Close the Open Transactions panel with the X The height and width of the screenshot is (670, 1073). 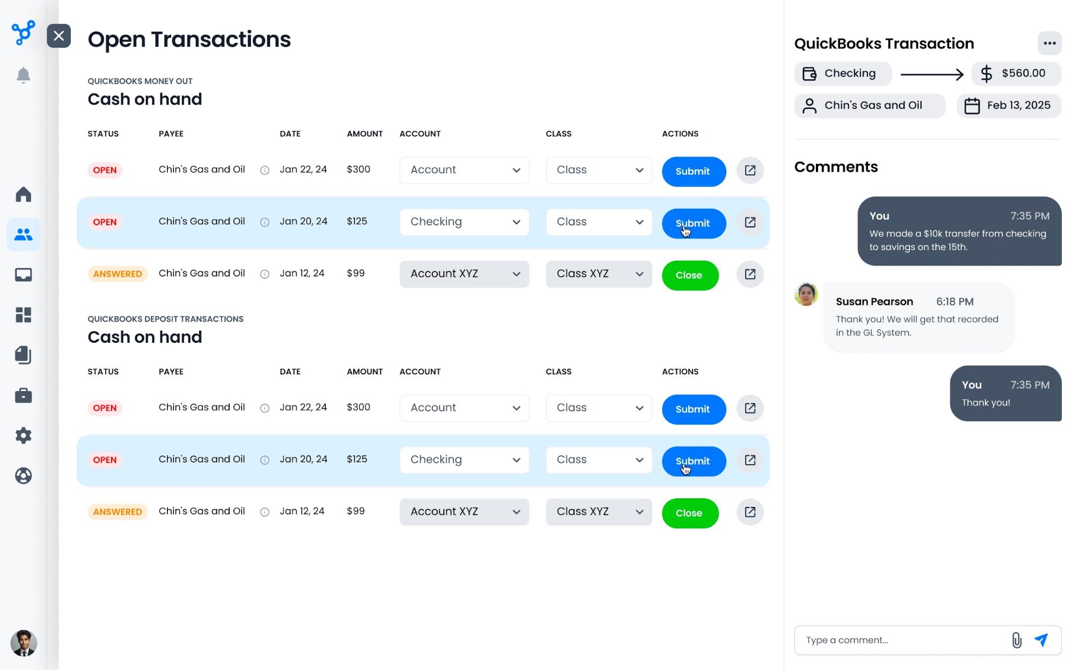coord(59,36)
